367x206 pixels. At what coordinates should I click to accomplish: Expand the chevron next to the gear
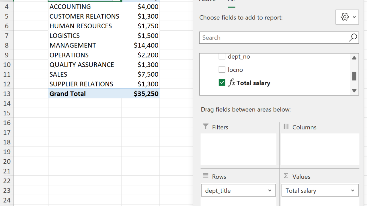(x=354, y=17)
